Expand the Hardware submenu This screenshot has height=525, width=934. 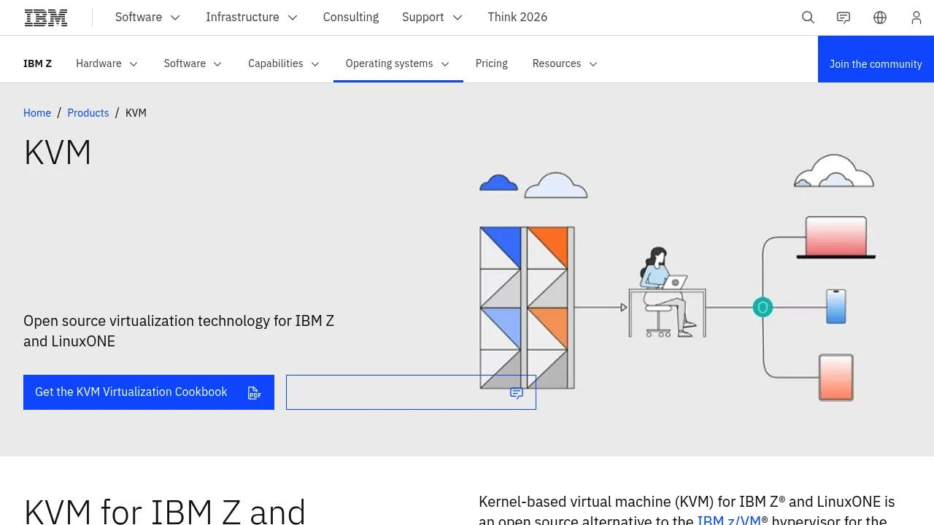[107, 63]
